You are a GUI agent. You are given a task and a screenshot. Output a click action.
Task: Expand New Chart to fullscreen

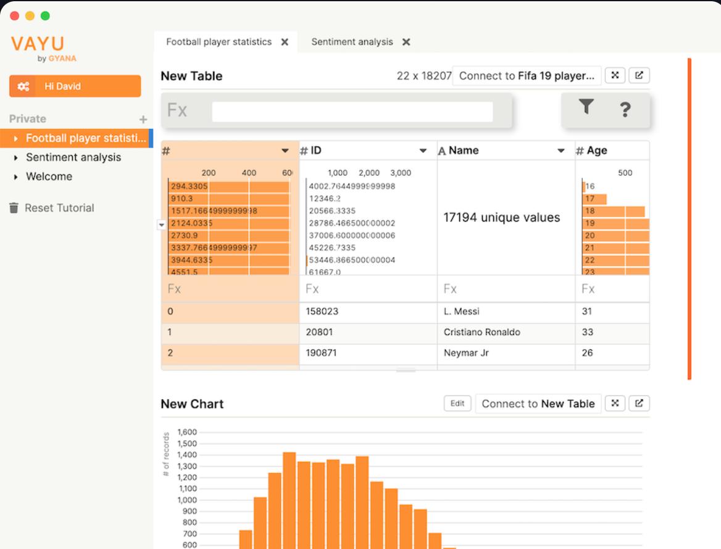[x=615, y=403]
